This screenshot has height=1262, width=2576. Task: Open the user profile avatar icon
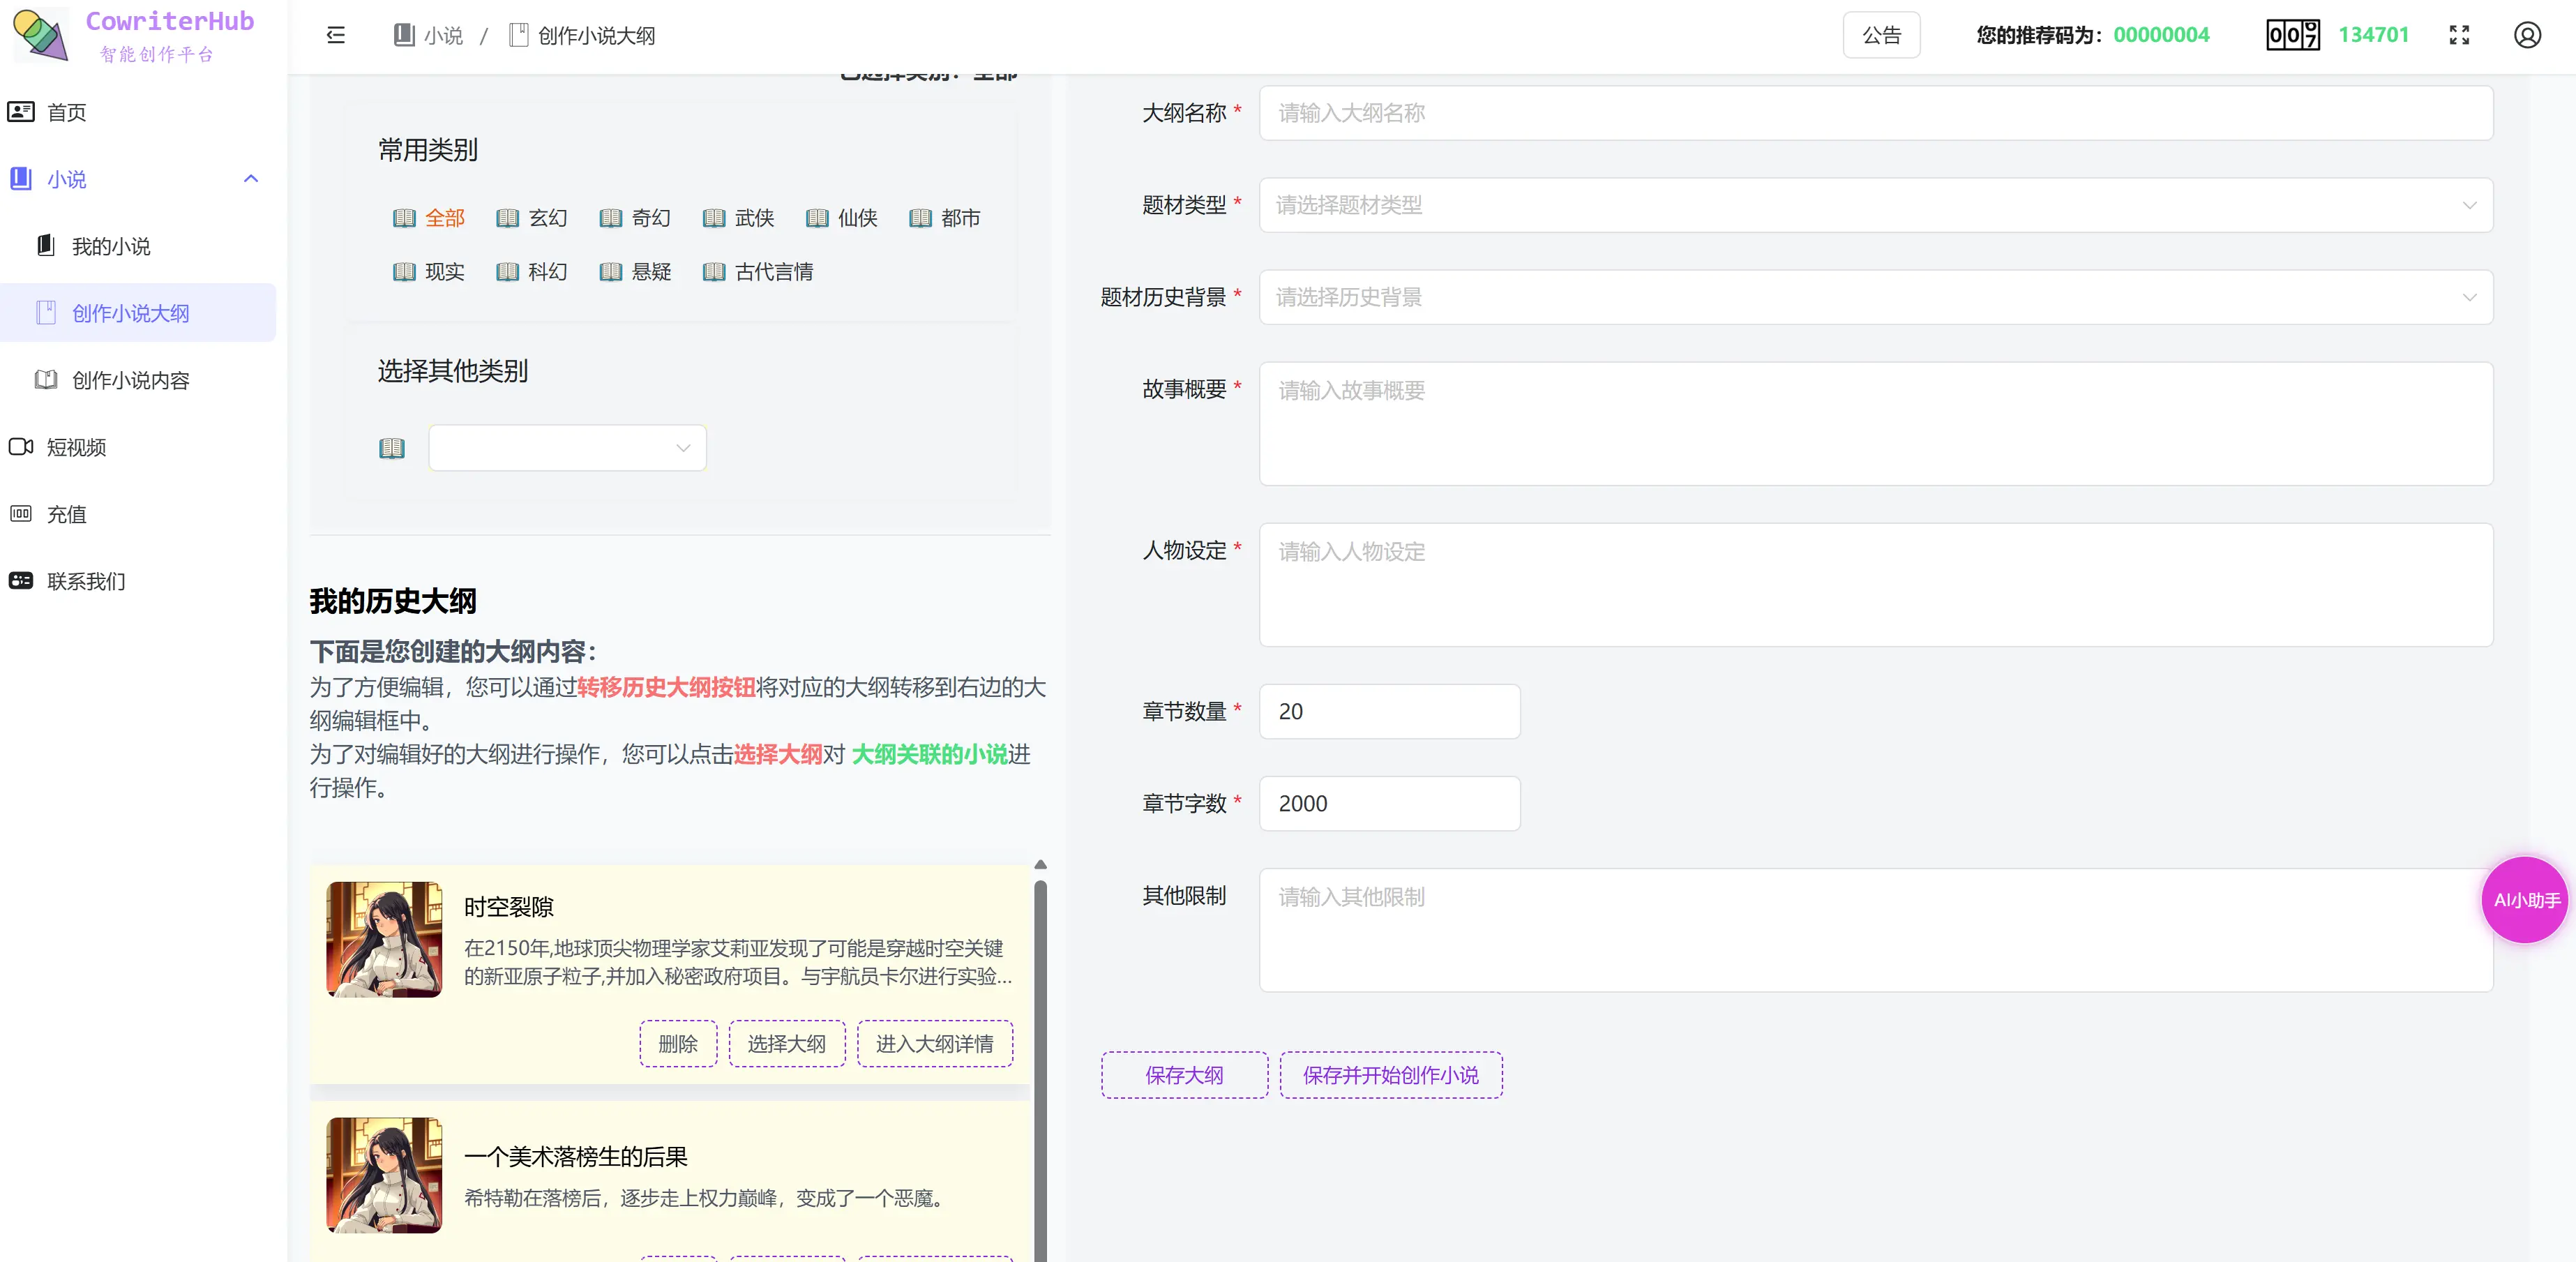point(2527,36)
